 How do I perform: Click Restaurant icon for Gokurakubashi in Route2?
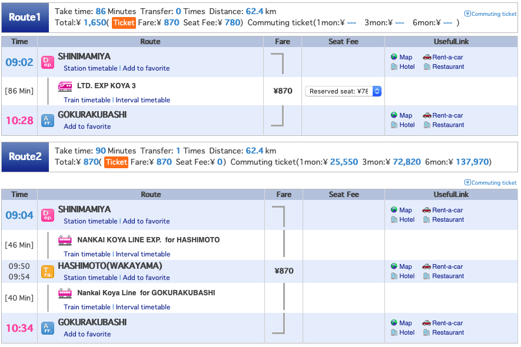427,332
